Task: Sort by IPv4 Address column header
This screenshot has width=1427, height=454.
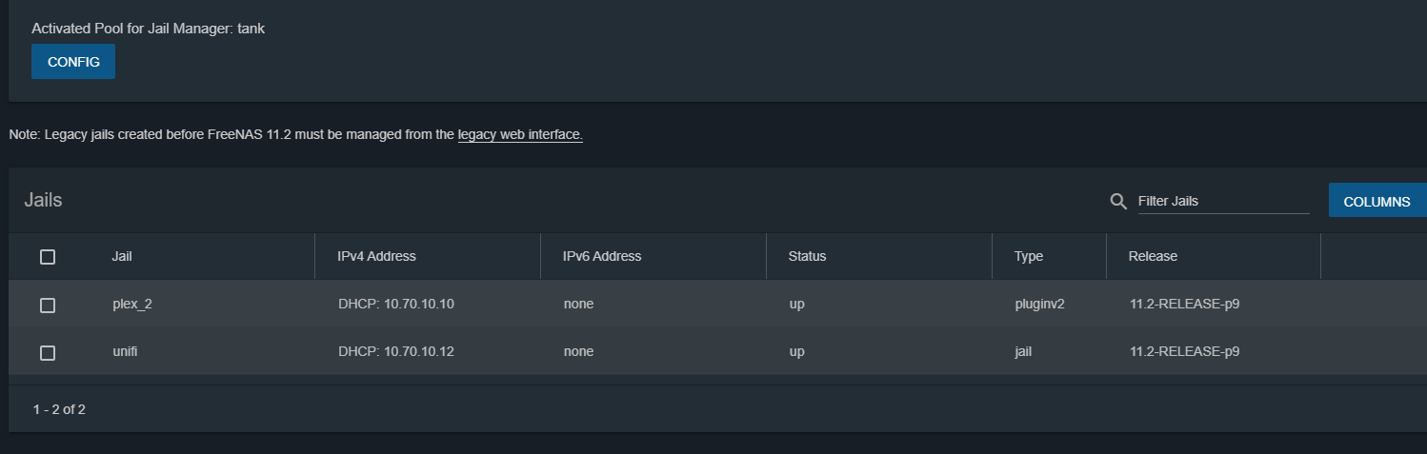Action: [376, 256]
